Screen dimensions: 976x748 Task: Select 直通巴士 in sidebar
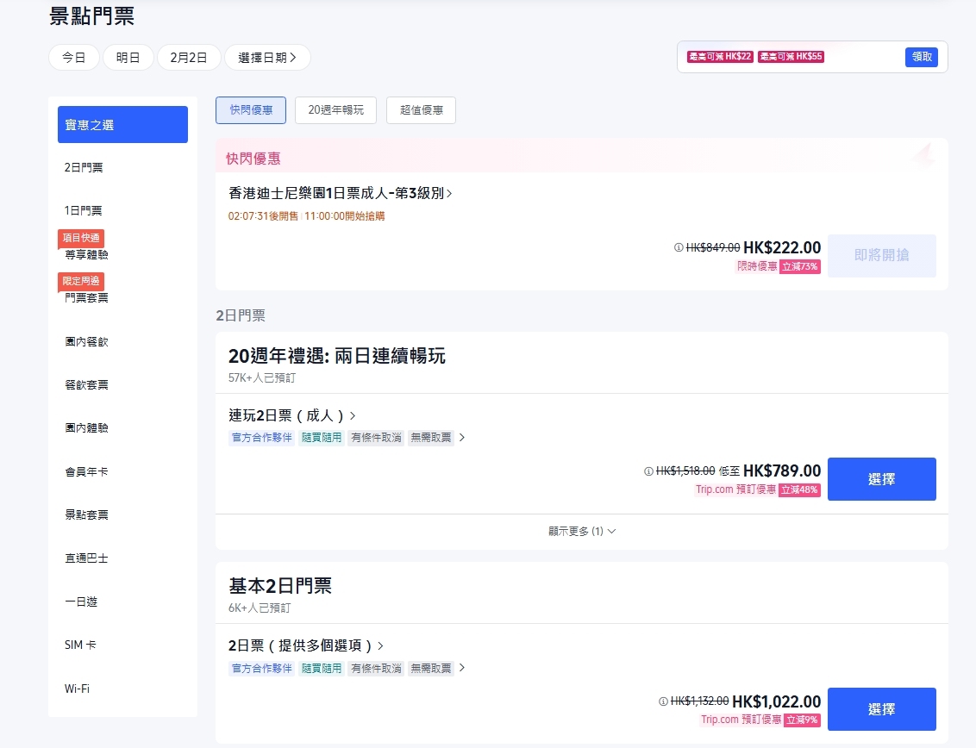coord(86,558)
